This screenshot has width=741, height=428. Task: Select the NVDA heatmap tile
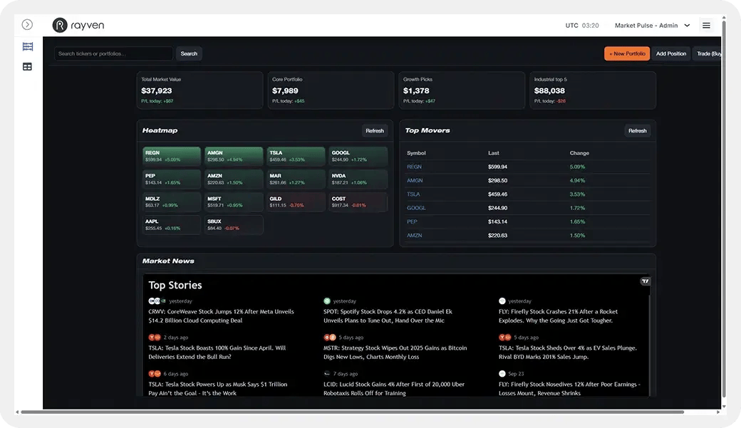coord(358,179)
